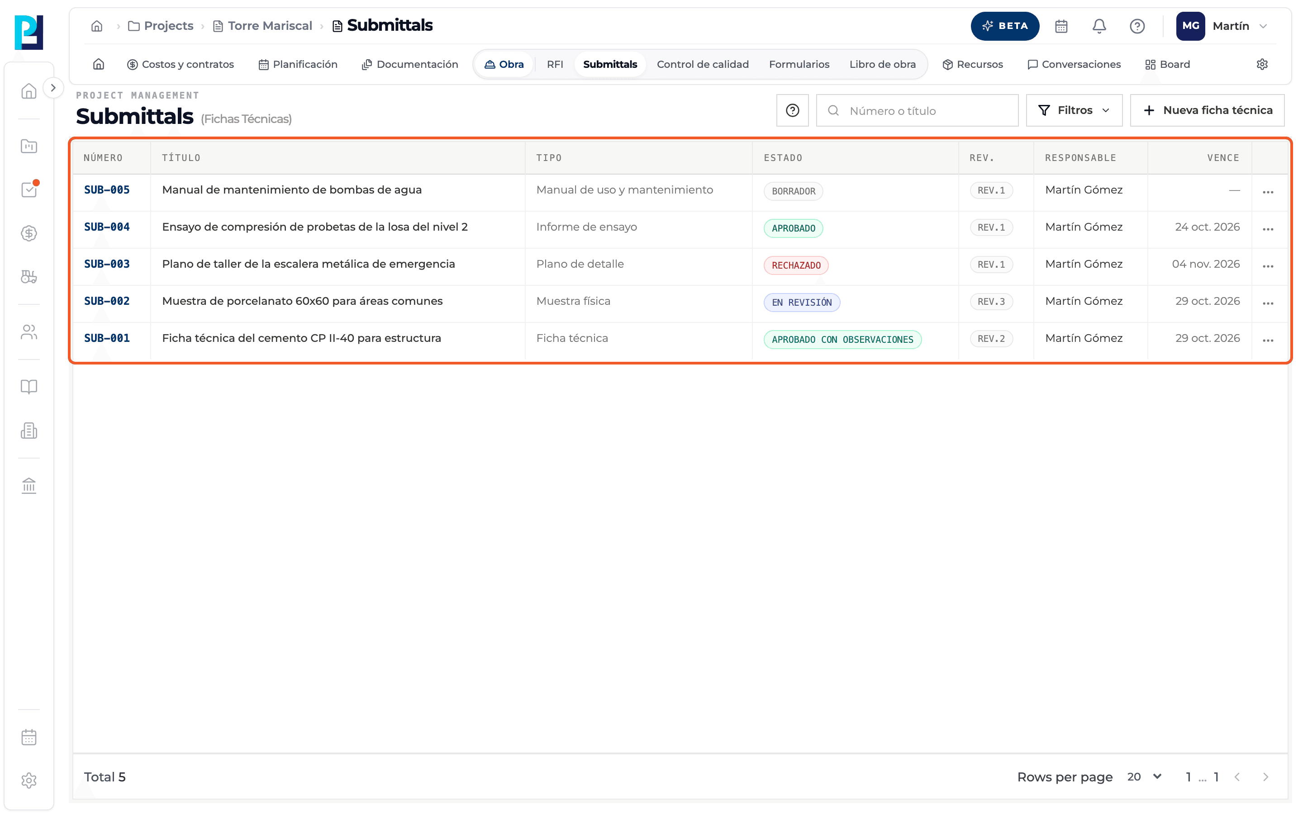Open sidebar settings gear icon

tap(29, 780)
